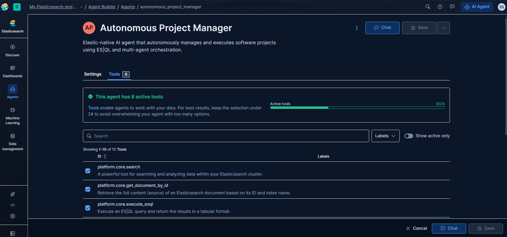The width and height of the screenshot is (507, 237).
Task: Click the platform.core.execute_esql tool name
Action: (125, 204)
